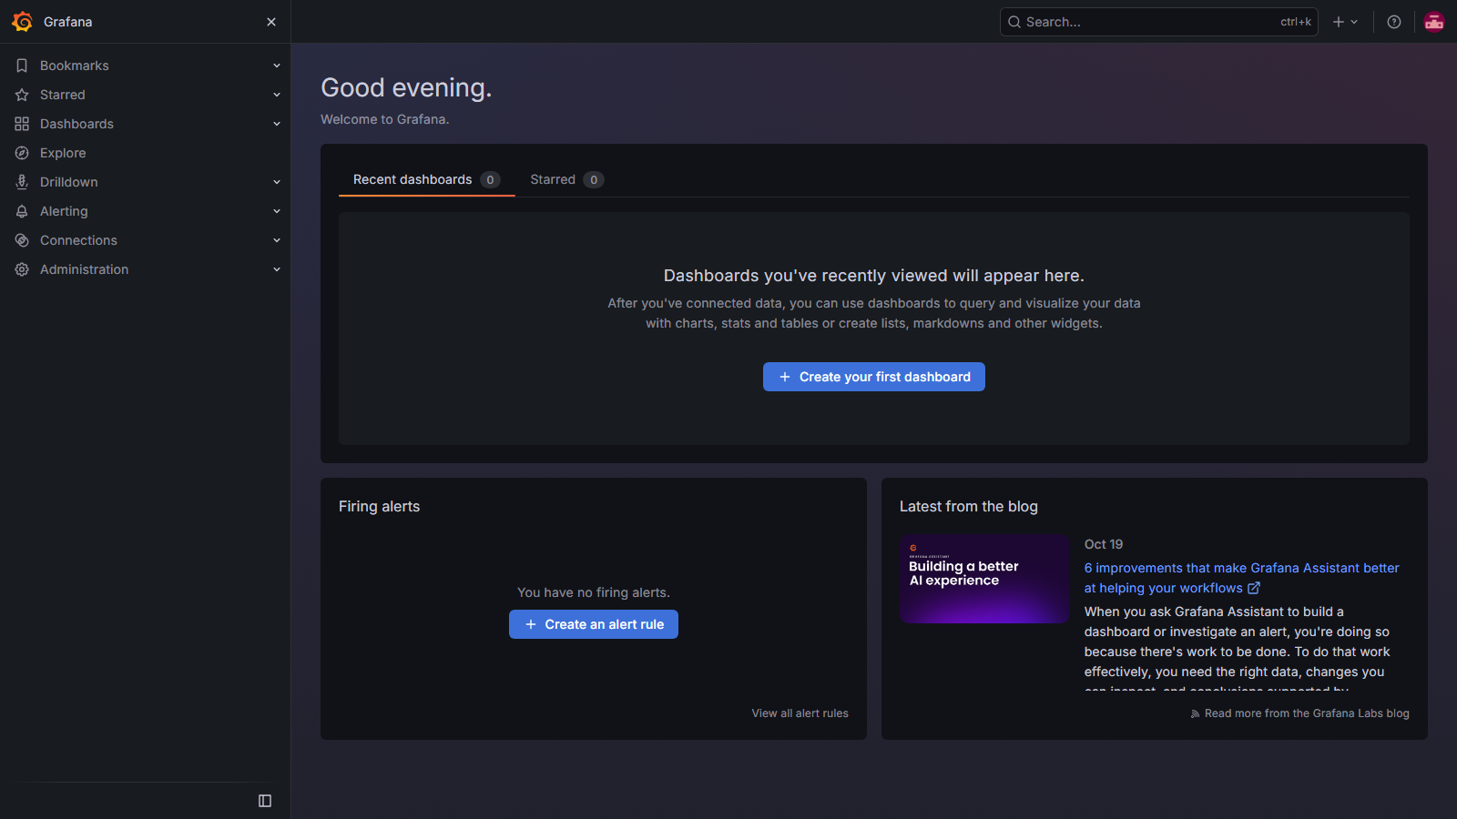
Task: Click Create your first dashboard button
Action: 874,377
